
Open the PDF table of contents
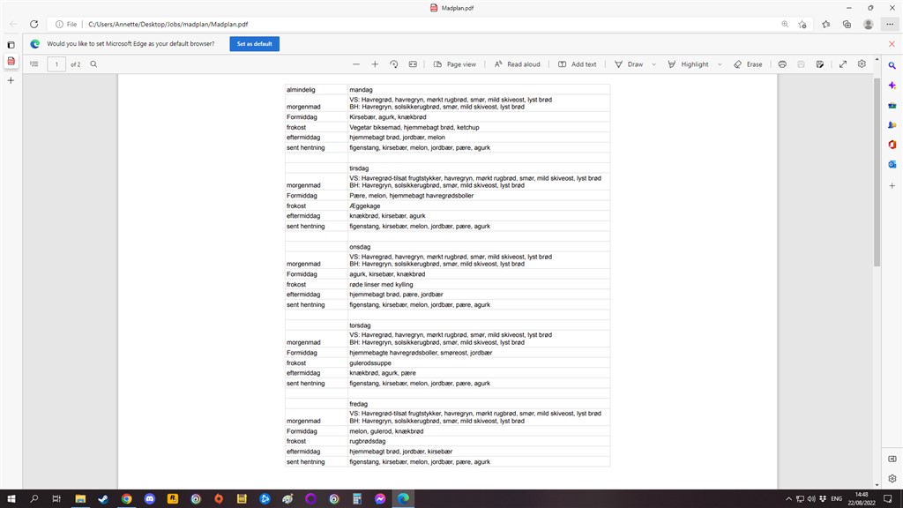[x=34, y=64]
